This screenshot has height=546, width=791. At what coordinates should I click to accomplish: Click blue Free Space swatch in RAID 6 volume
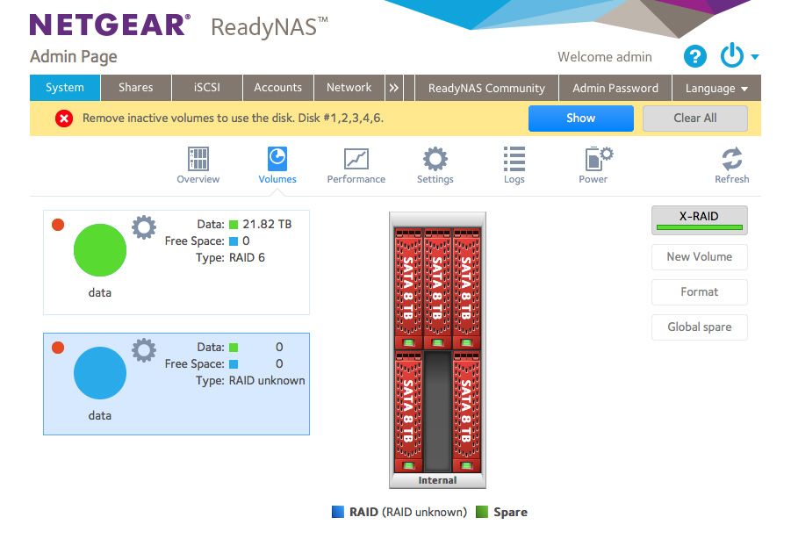point(234,241)
